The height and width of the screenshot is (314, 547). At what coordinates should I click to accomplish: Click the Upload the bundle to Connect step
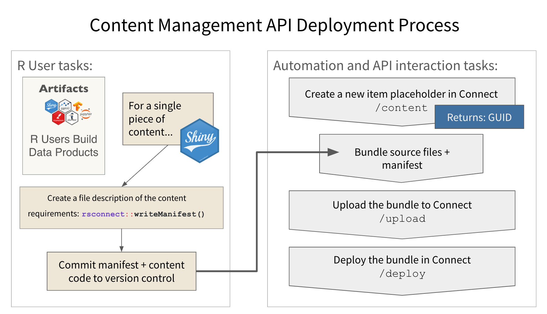[402, 212]
